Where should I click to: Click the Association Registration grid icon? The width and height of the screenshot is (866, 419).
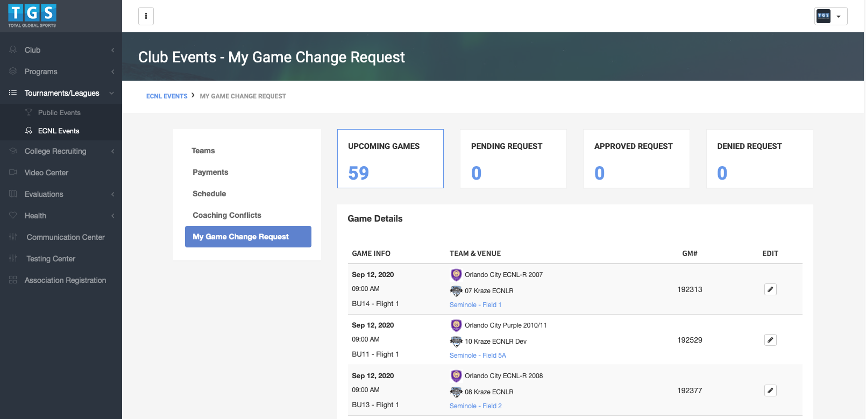13,280
